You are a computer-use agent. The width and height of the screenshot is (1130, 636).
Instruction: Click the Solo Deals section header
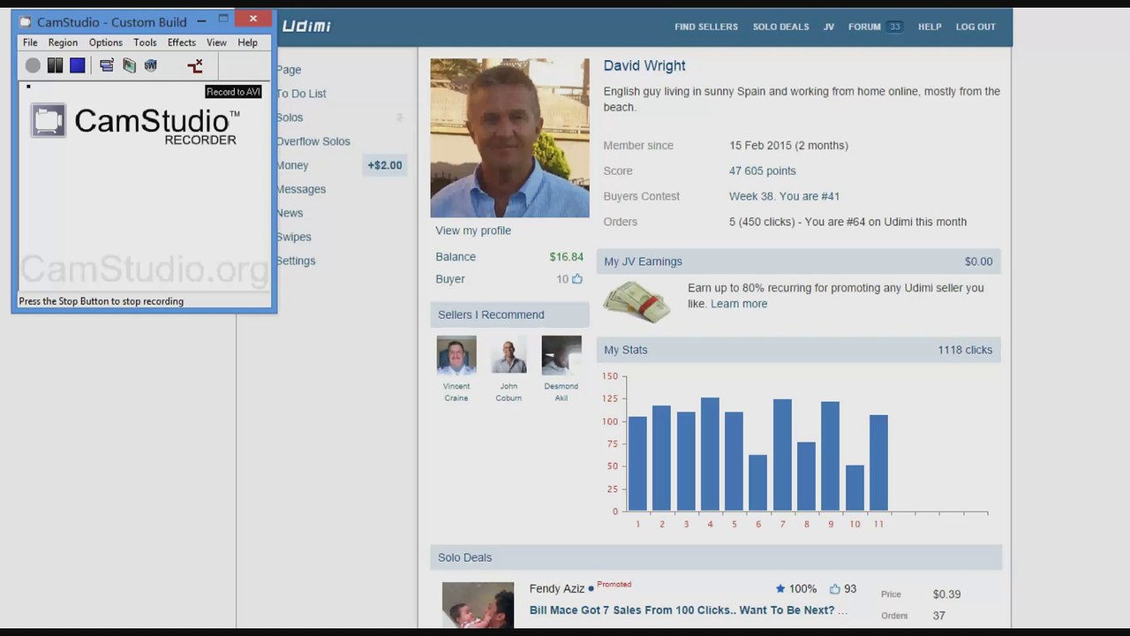coord(716,557)
